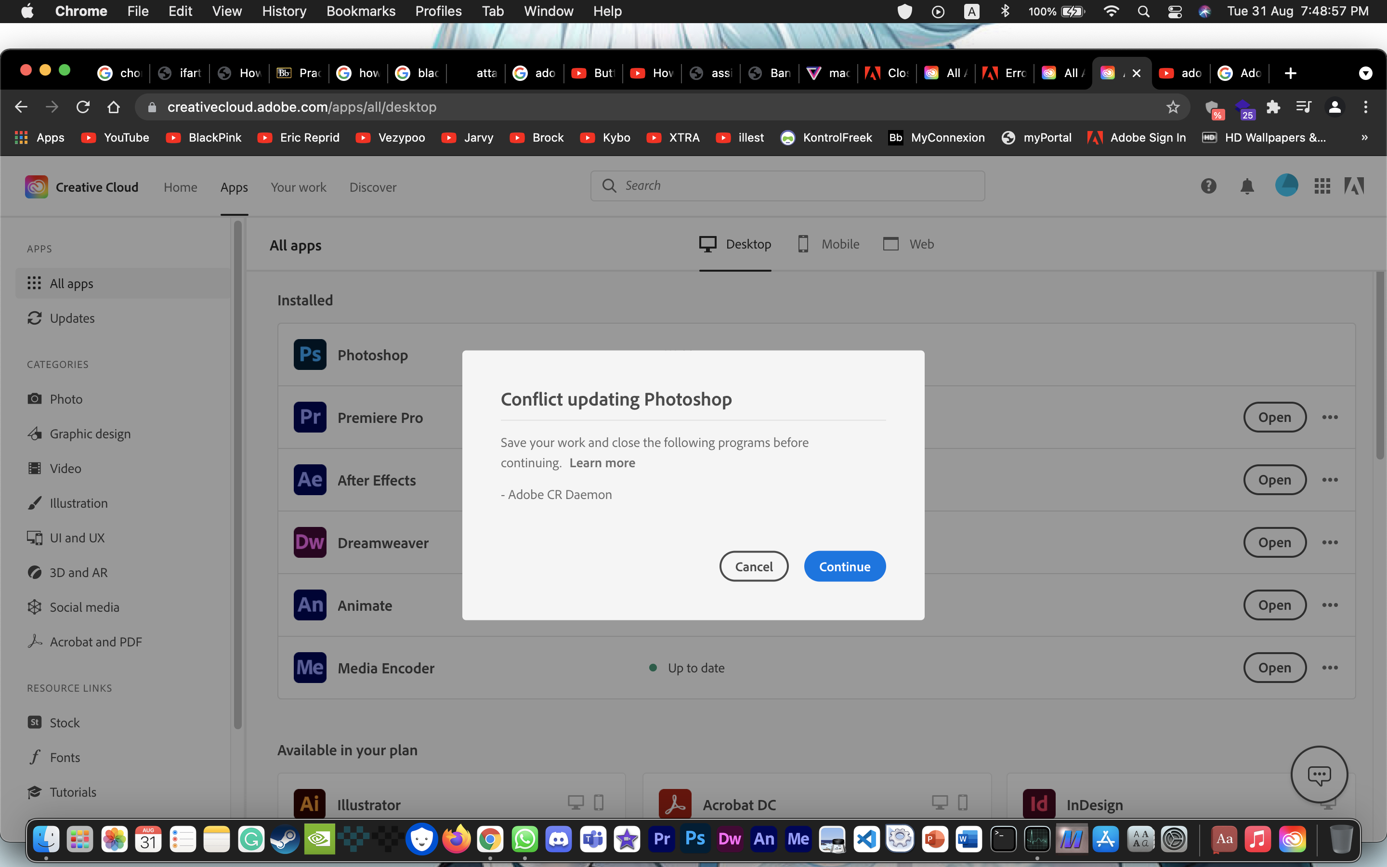Expand the bookmarks overflow chevron
The height and width of the screenshot is (867, 1387).
coord(1365,138)
